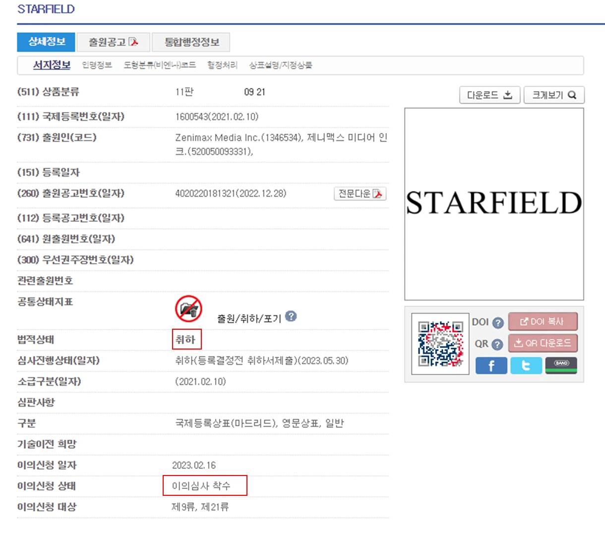The width and height of the screenshot is (605, 536).
Task: Share on Twitter icon
Action: tap(526, 365)
